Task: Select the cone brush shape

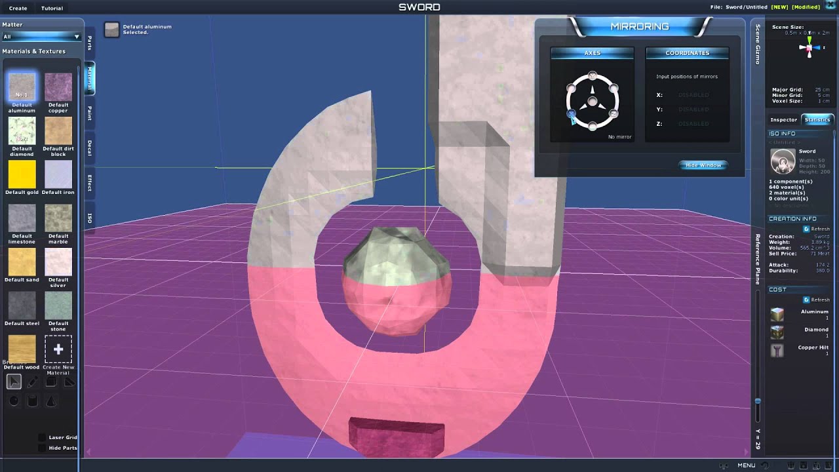Action: pyautogui.click(x=50, y=401)
